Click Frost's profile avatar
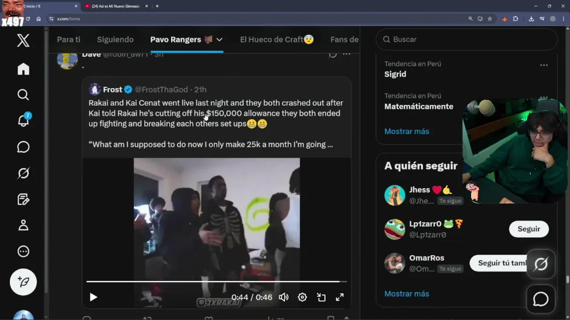Screen dimensions: 570x320 [94, 89]
